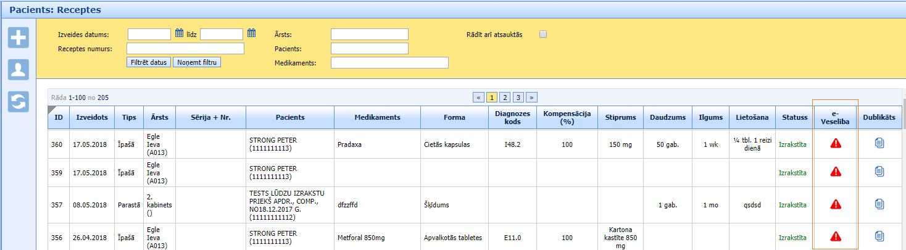Click e-Veselība warning icon for prescription 360
906x250 pixels.
[x=836, y=144]
